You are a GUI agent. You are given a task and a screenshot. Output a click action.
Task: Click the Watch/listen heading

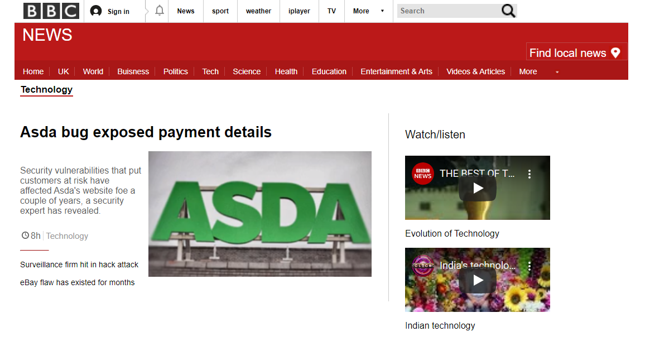(435, 134)
